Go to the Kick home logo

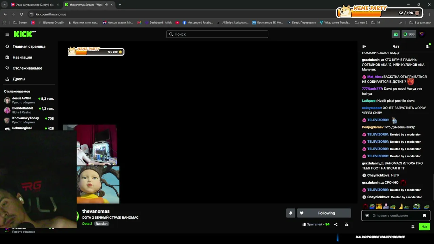tap(25, 34)
